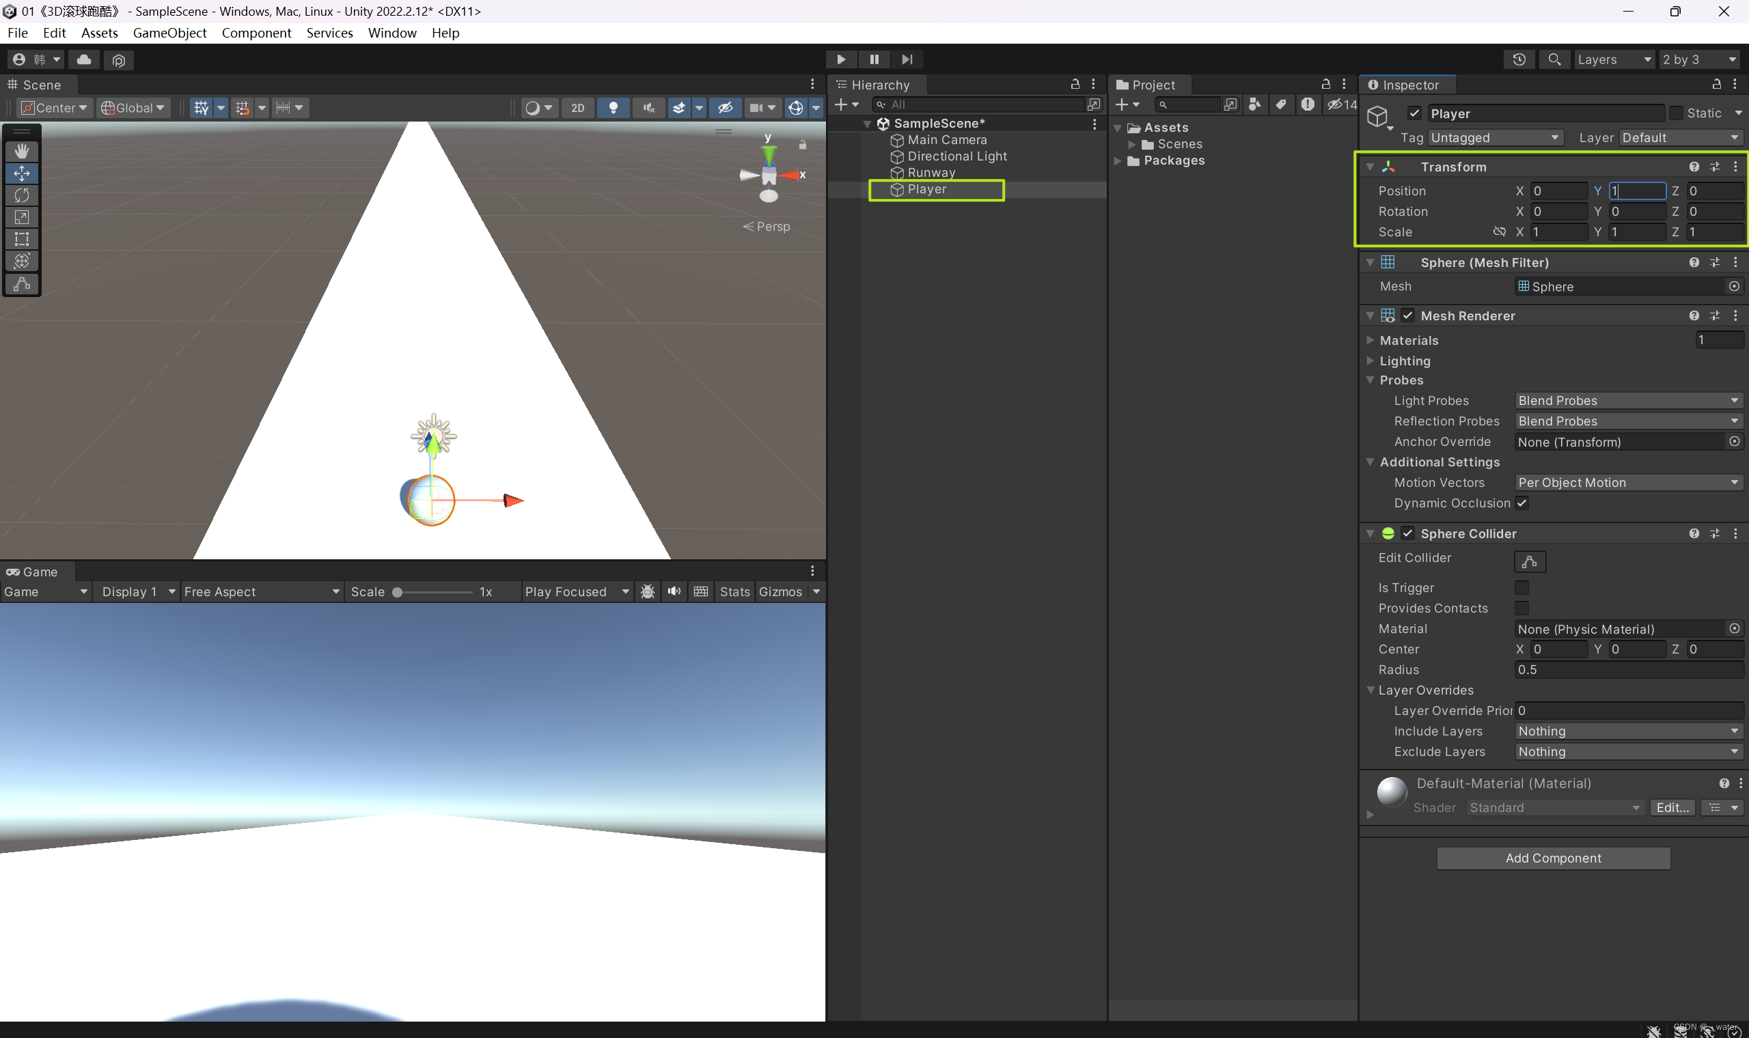This screenshot has height=1038, width=1749.
Task: Uncheck Dynamic Occlusion checkbox
Action: pos(1521,503)
